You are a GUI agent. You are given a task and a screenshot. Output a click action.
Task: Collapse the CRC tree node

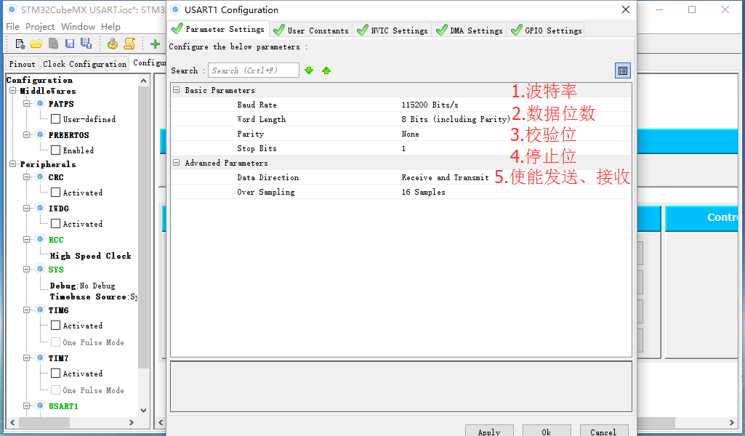pyautogui.click(x=27, y=177)
